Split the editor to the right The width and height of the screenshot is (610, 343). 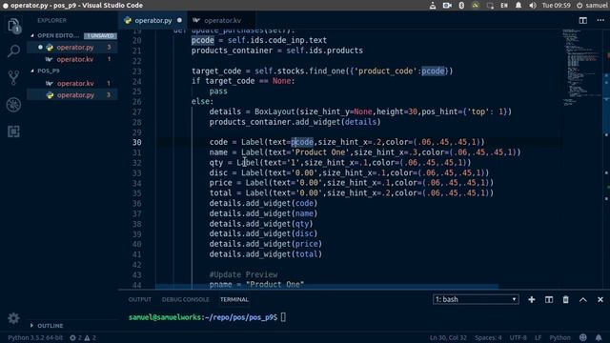pos(582,20)
